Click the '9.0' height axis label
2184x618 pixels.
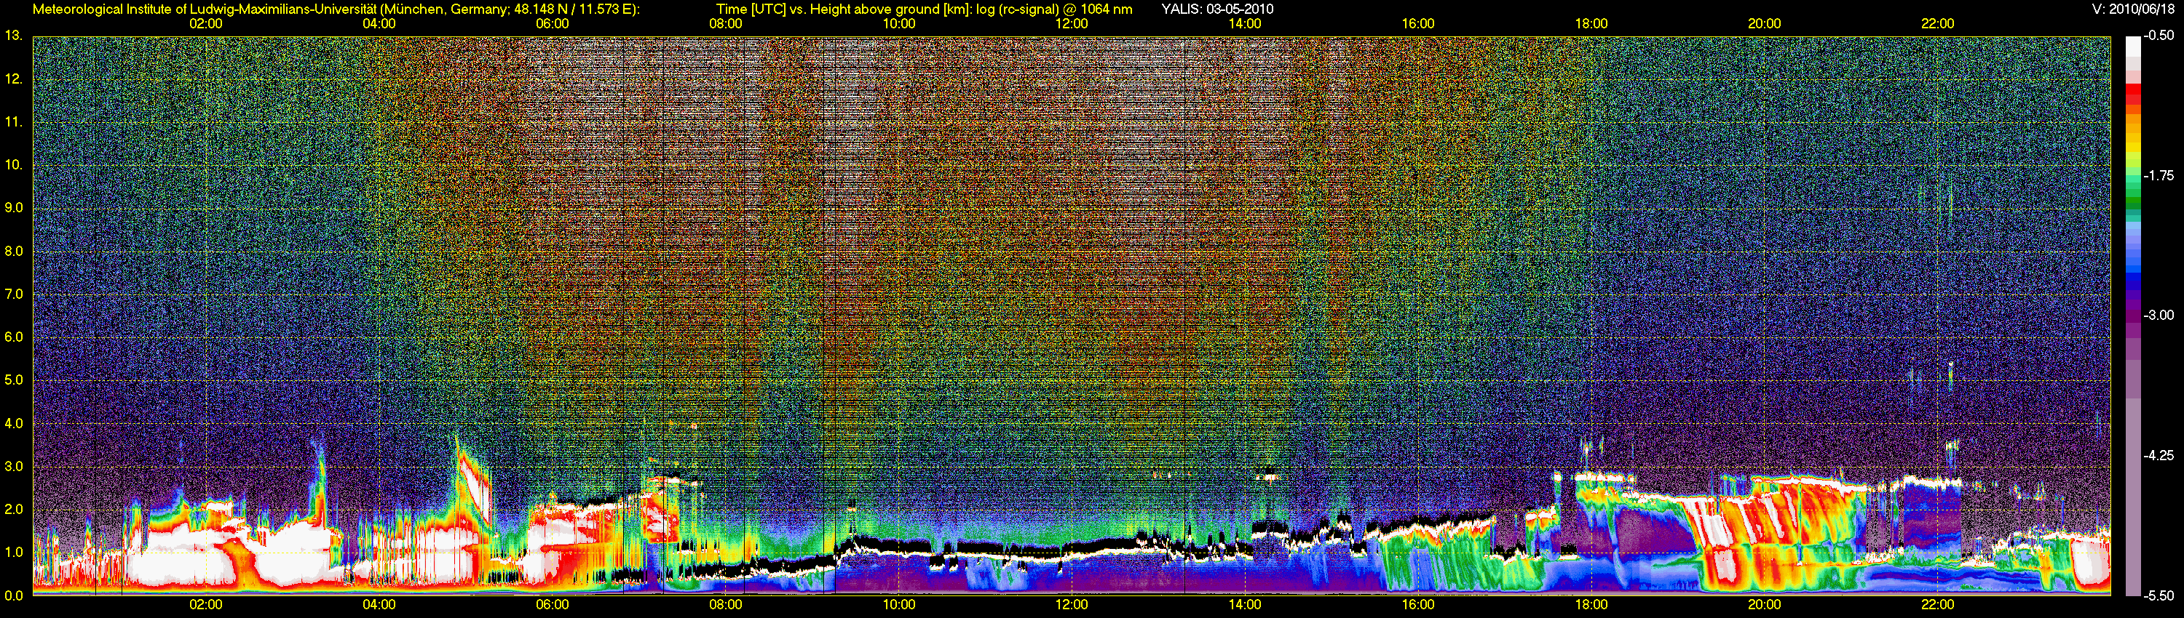tap(12, 208)
